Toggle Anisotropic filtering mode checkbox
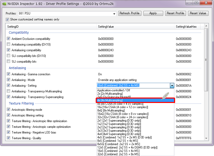The height and width of the screenshot is (156, 214). click(9, 109)
